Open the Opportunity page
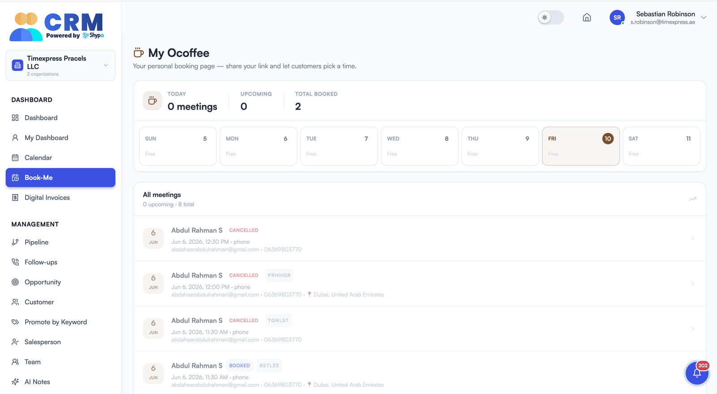The image size is (717, 394). 60,282
